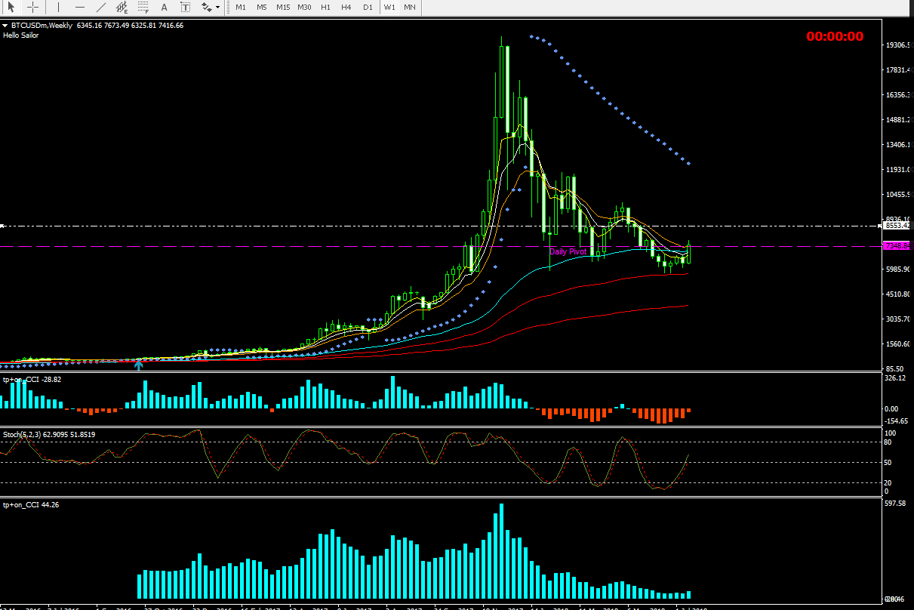914x610 pixels.
Task: Select the trendline drawing tool
Action: point(101,7)
